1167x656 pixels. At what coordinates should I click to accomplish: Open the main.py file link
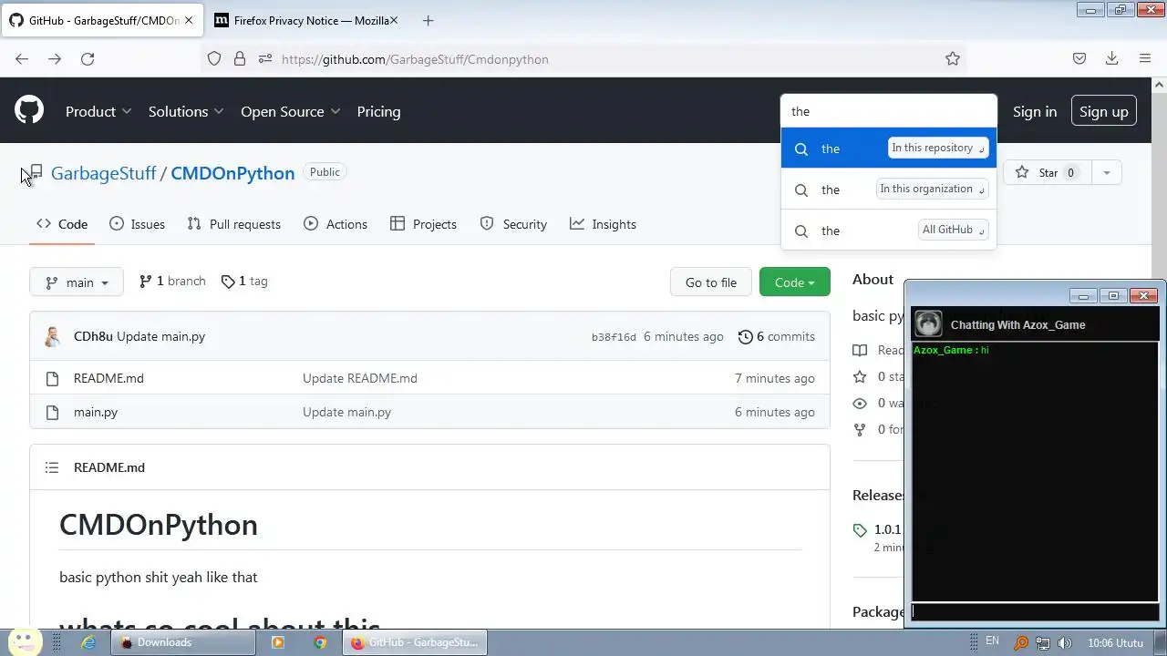pos(96,412)
